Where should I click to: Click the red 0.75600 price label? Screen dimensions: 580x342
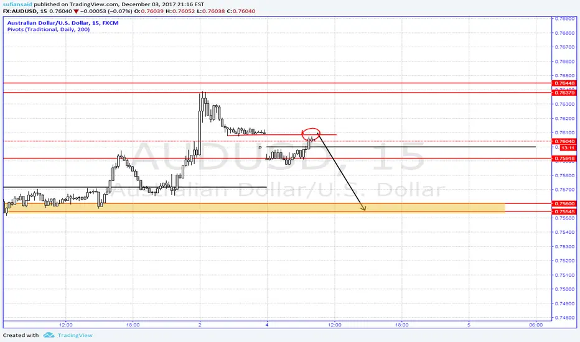tap(564, 203)
